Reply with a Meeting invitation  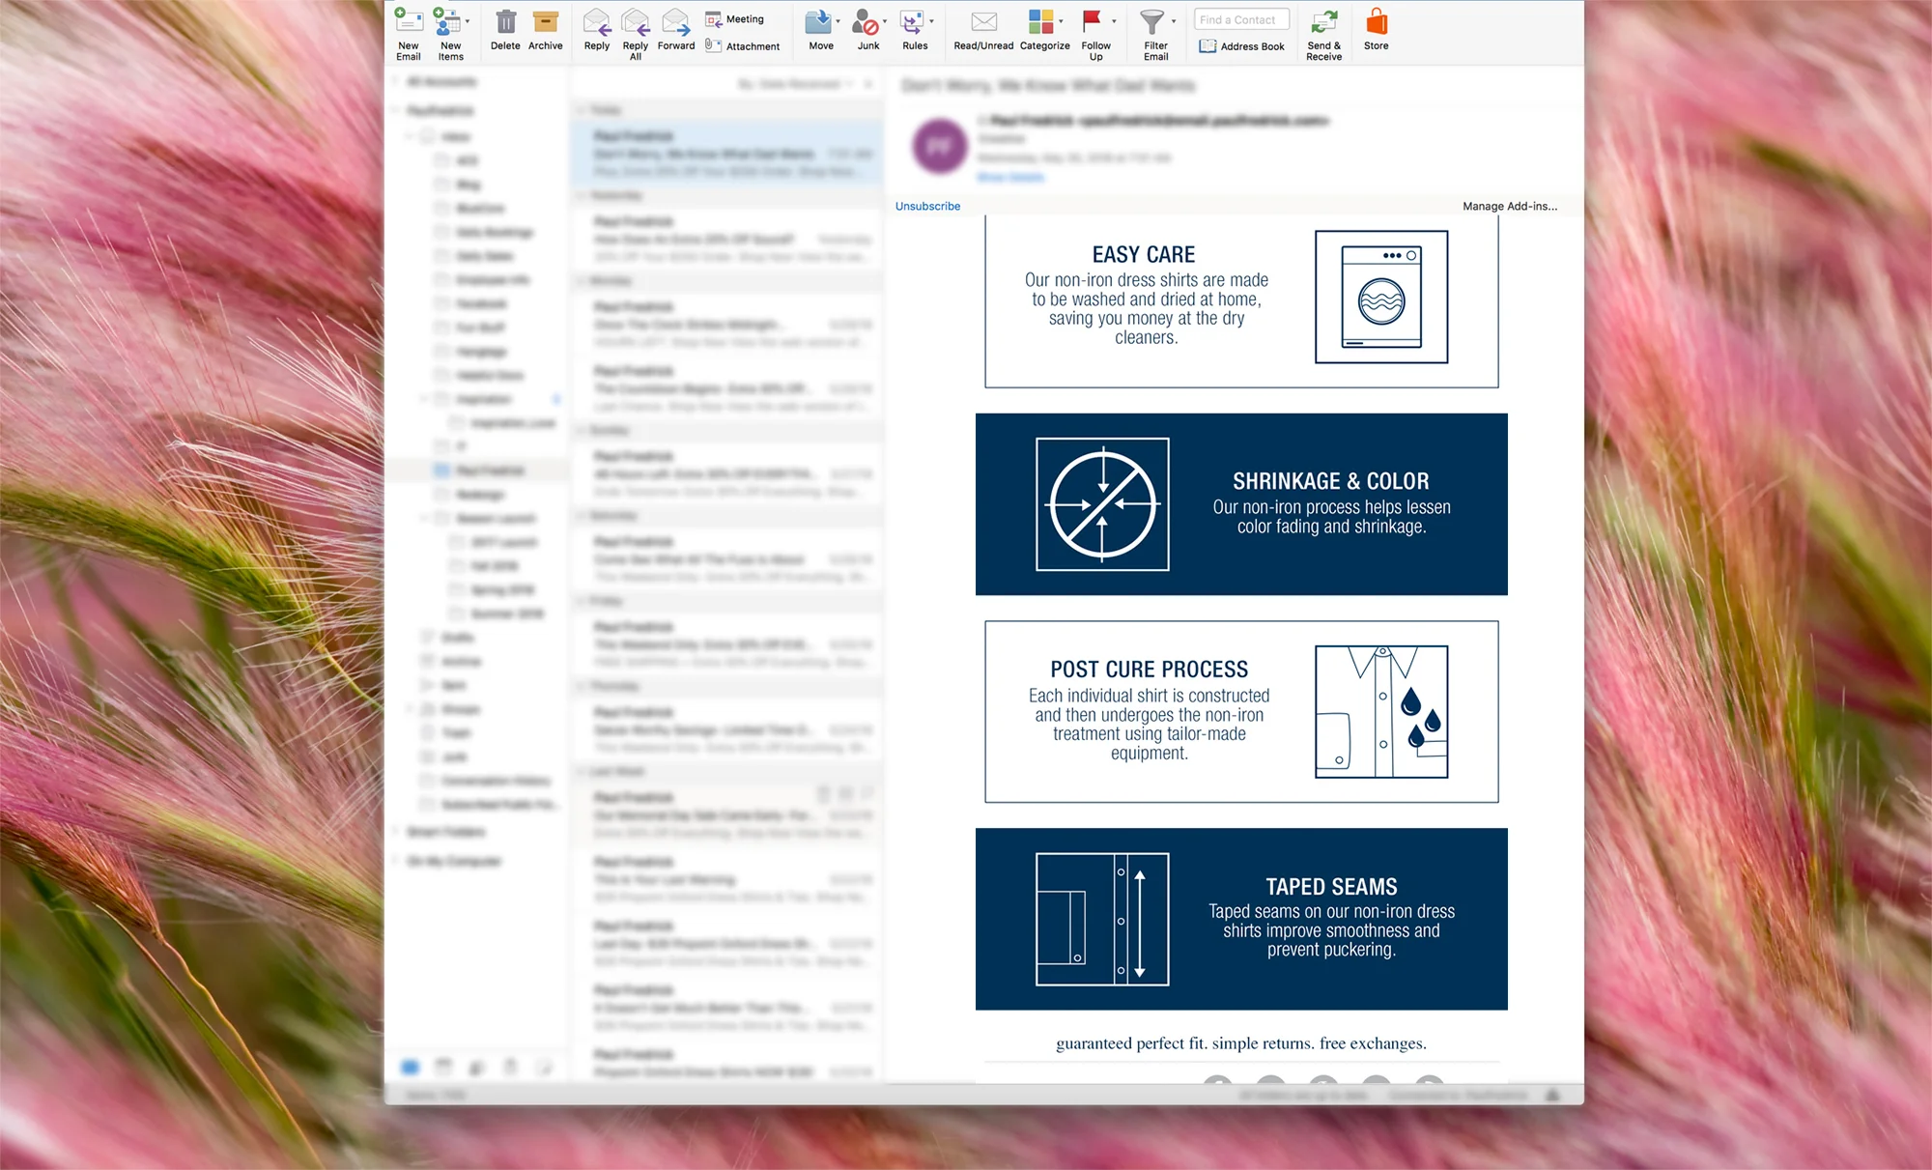click(735, 19)
